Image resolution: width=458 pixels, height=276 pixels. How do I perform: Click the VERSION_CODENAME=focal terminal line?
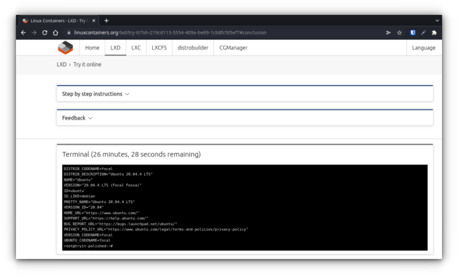coord(88,235)
